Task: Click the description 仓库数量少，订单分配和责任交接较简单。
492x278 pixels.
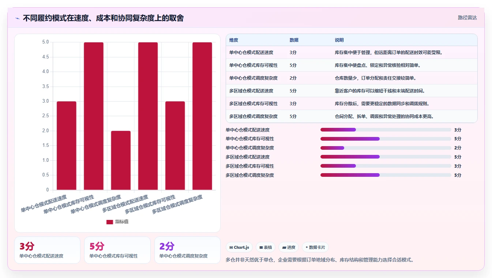Action: pos(375,78)
